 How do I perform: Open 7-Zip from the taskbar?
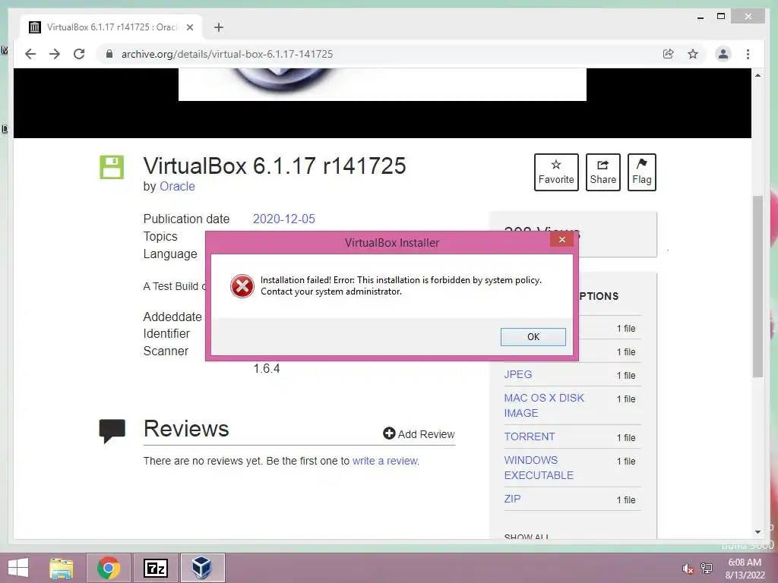[155, 568]
